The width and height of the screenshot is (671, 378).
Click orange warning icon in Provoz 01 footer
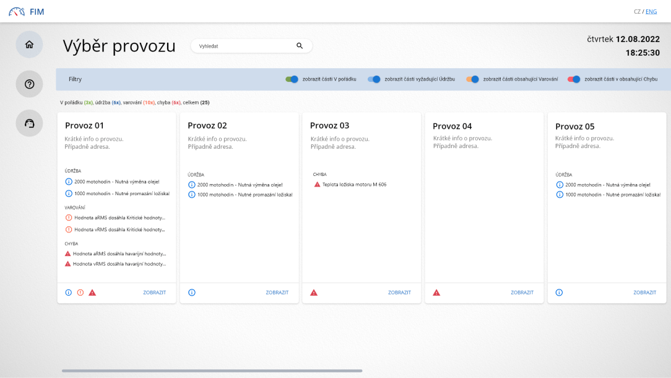click(x=80, y=292)
